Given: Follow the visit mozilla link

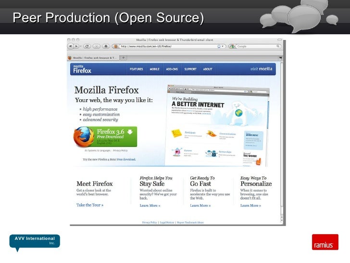Looking at the screenshot, I should (261, 69).
